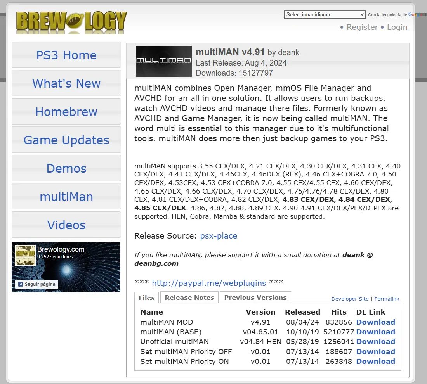Click the 05/28/19 released date

pos(302,342)
